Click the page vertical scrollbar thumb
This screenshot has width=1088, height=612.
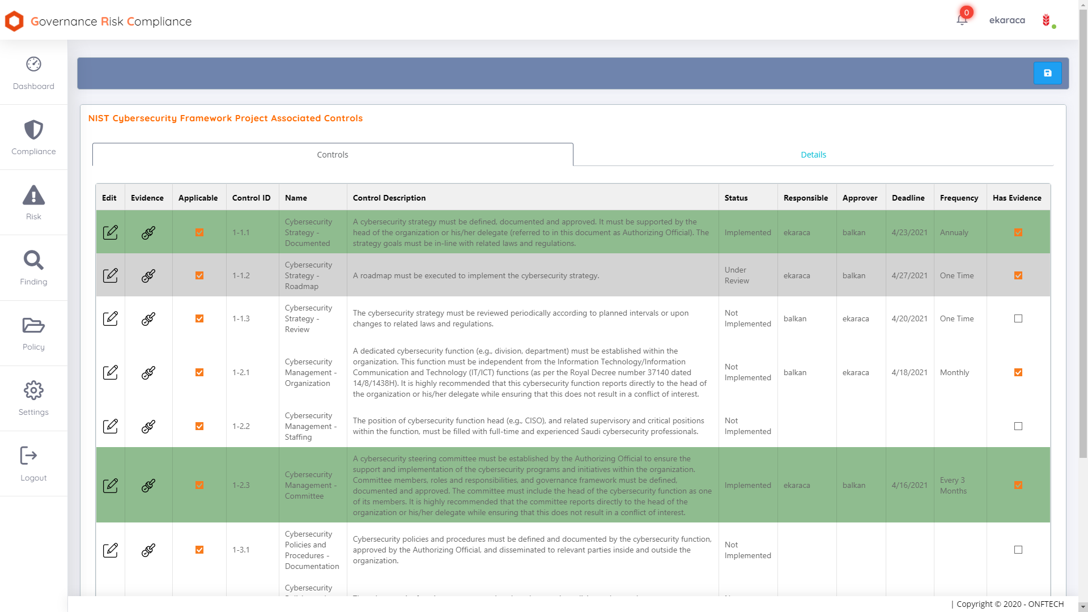pyautogui.click(x=1083, y=232)
